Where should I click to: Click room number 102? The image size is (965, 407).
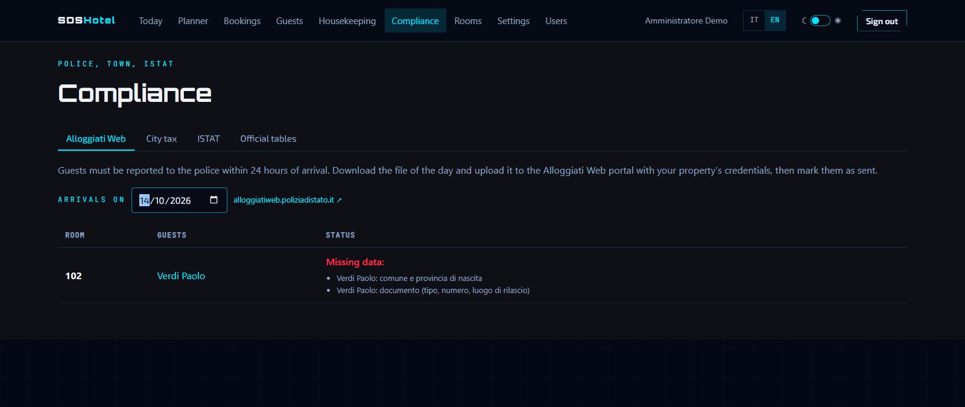click(x=74, y=276)
